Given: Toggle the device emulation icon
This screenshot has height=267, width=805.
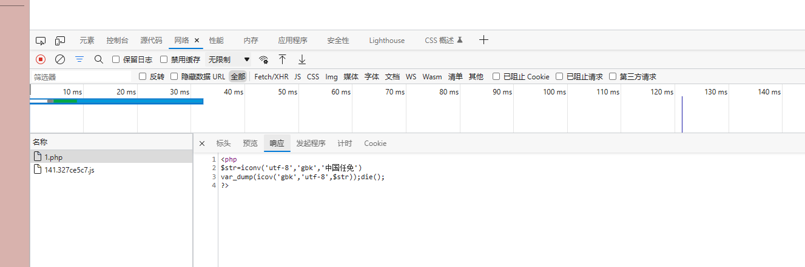Looking at the screenshot, I should [60, 41].
